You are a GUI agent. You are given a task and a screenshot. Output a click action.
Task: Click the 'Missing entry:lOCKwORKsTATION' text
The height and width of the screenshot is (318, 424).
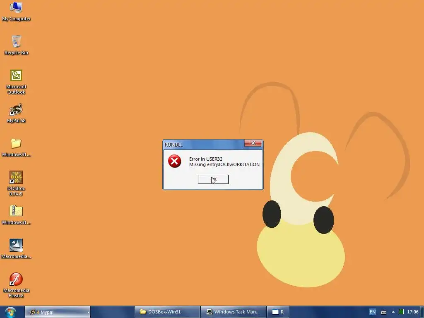tap(224, 164)
